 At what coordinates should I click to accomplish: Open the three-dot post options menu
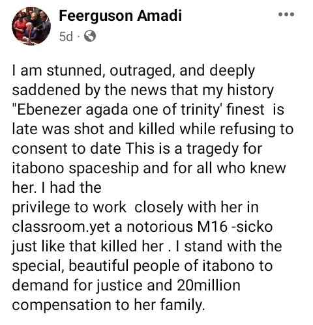click(x=286, y=14)
